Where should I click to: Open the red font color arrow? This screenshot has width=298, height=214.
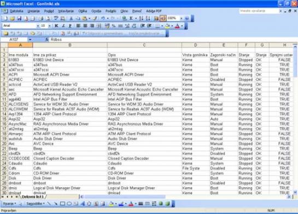click(x=182, y=26)
